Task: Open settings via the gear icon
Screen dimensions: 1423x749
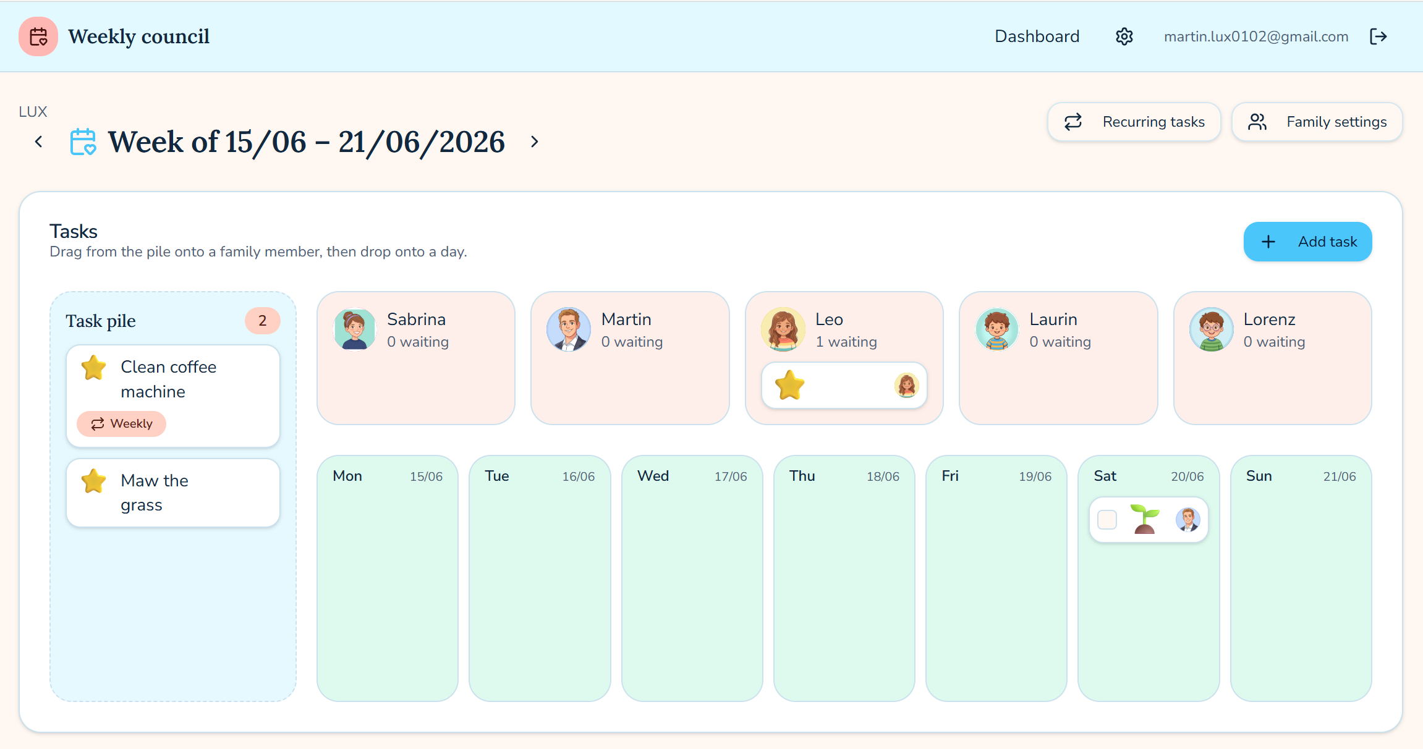Action: pos(1124,36)
